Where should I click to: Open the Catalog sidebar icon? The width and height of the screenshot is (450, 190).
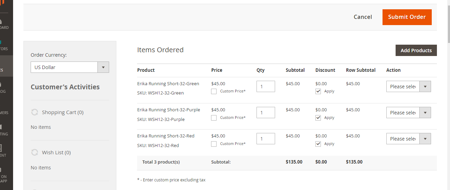coord(3,87)
